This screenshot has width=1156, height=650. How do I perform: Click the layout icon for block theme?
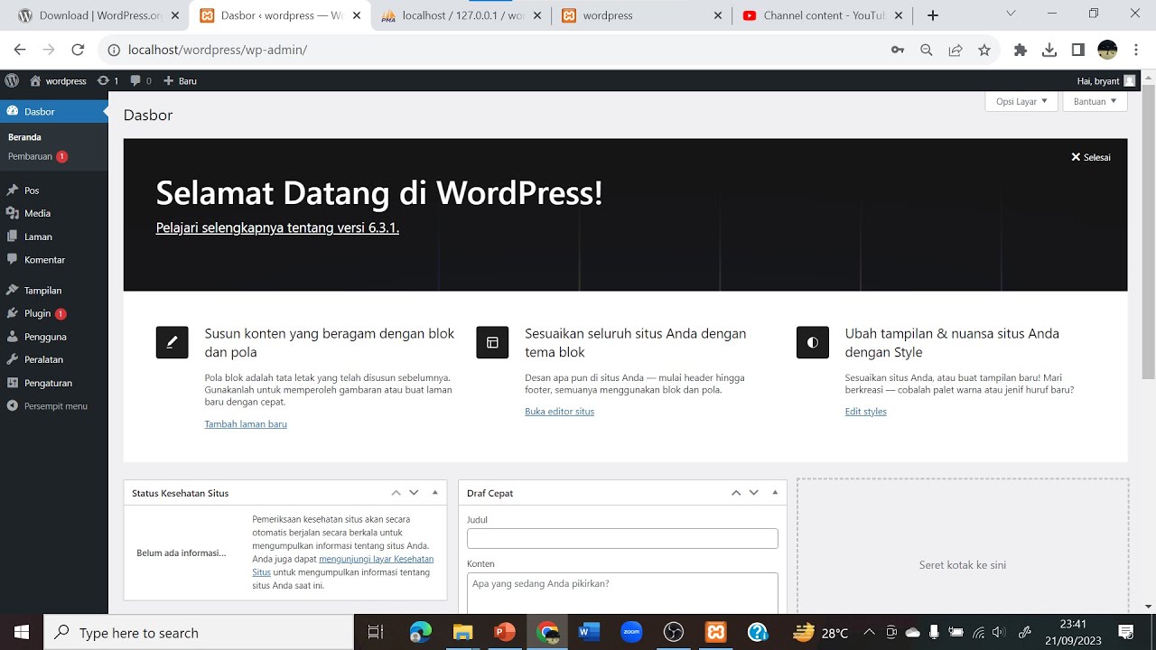(492, 343)
